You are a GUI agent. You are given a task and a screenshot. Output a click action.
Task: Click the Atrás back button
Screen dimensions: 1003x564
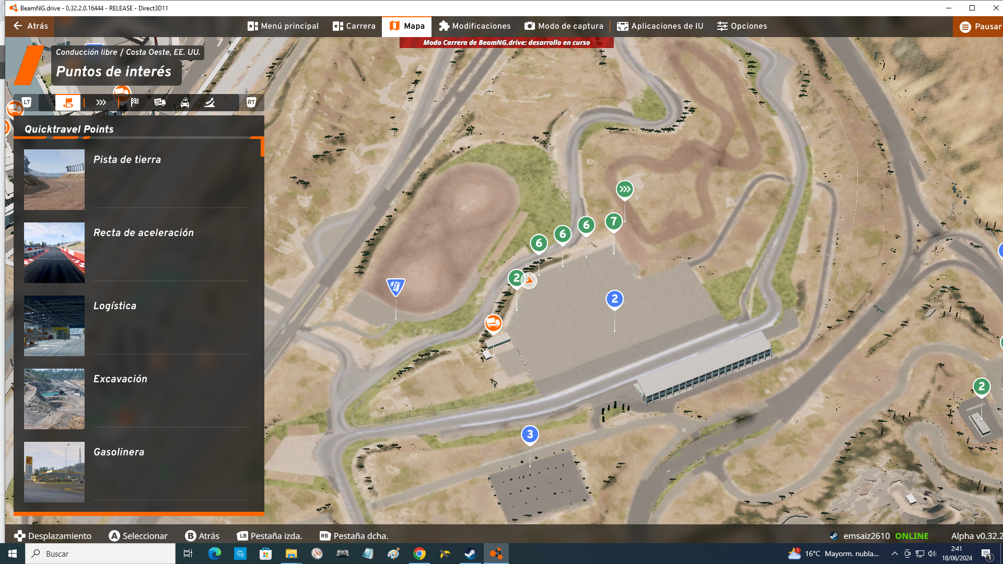30,26
